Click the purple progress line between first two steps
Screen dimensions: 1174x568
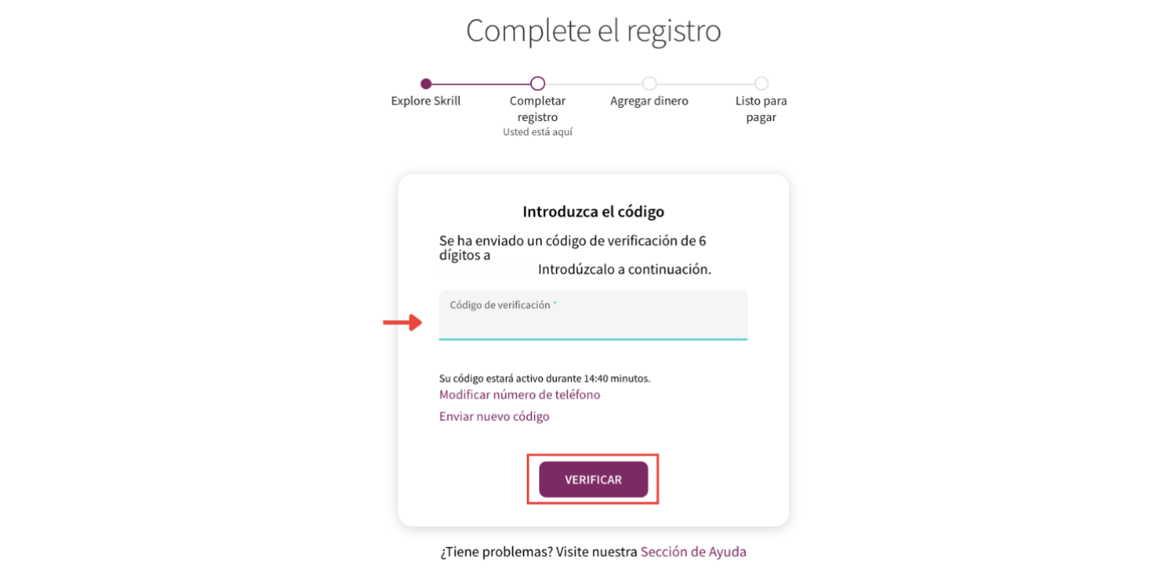click(x=482, y=84)
